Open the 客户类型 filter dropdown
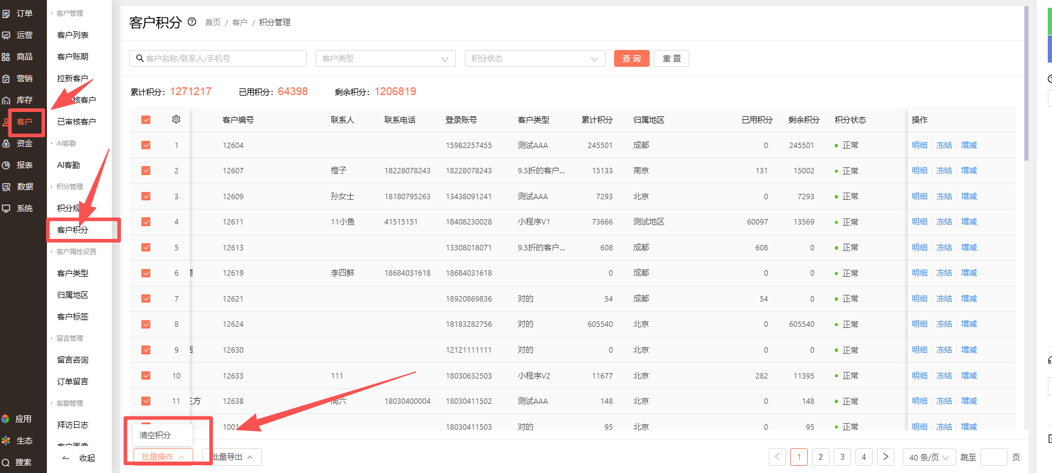The width and height of the screenshot is (1052, 473). pyautogui.click(x=387, y=58)
